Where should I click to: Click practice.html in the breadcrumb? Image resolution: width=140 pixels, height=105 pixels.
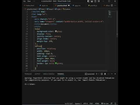pos(32,9)
